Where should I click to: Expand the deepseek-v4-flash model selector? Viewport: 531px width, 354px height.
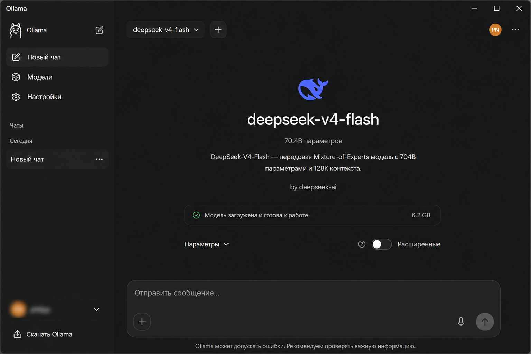(166, 30)
